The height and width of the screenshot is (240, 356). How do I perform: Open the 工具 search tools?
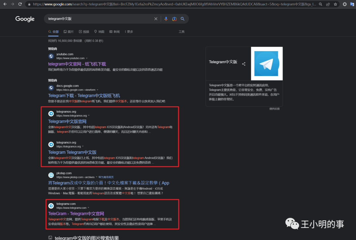[x=181, y=32]
